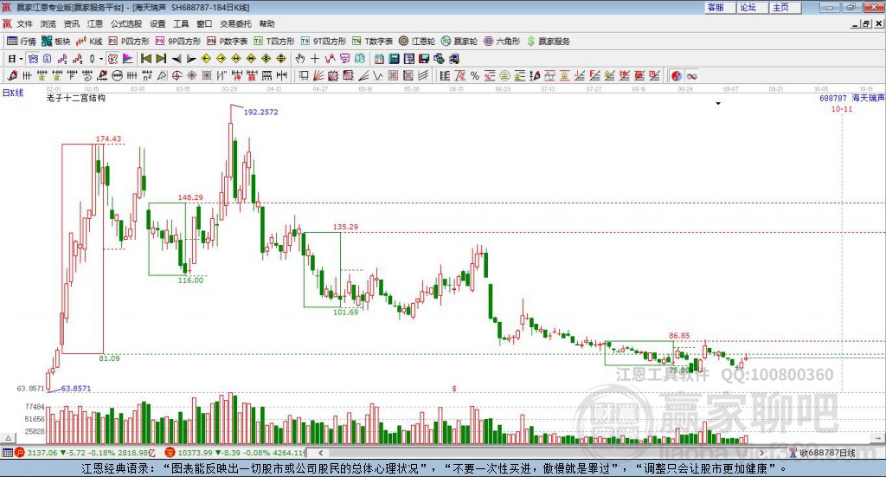Expand the small black triangle on chart
886x477 pixels.
tap(718, 103)
